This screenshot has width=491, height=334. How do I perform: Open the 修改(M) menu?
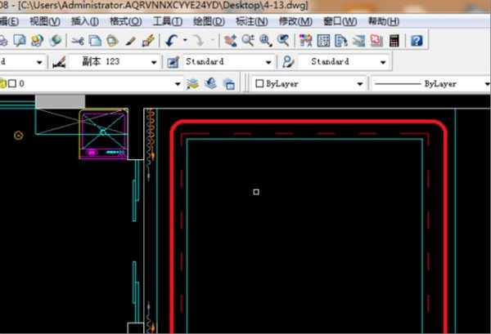(295, 20)
